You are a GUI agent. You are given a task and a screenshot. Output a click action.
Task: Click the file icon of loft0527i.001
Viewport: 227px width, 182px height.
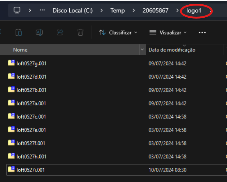[11, 169]
